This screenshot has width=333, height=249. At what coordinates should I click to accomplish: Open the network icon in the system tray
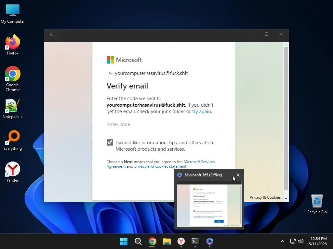[x=293, y=241]
